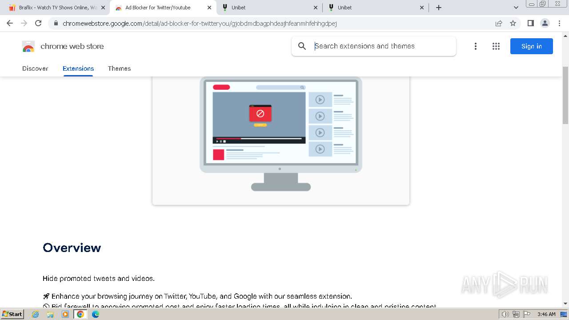Switch to the first Unibet tab

click(269, 8)
